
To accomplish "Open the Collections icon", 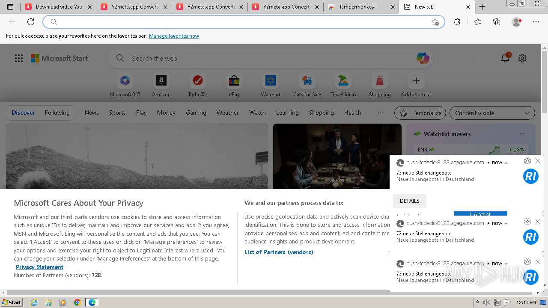I will [x=497, y=22].
